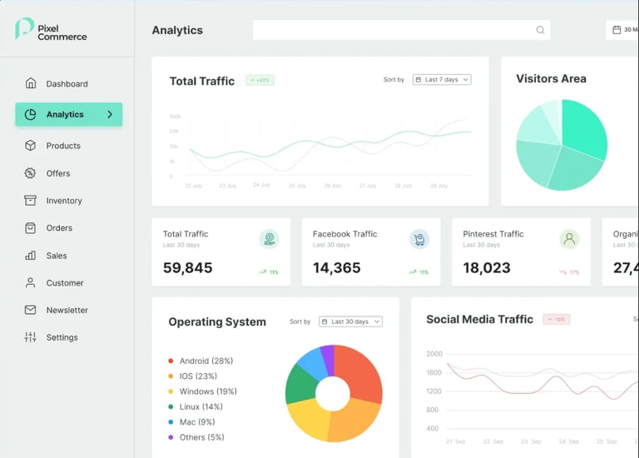Viewport: 639px width, 458px height.
Task: Click the Facebook Traffic green trend indicator
Action: pyautogui.click(x=419, y=272)
